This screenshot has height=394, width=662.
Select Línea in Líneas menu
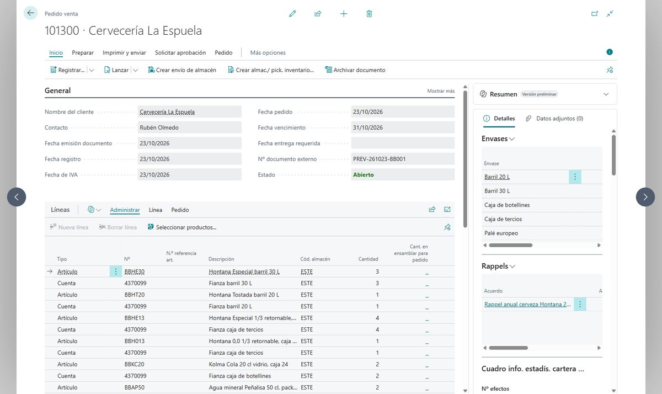(156, 210)
